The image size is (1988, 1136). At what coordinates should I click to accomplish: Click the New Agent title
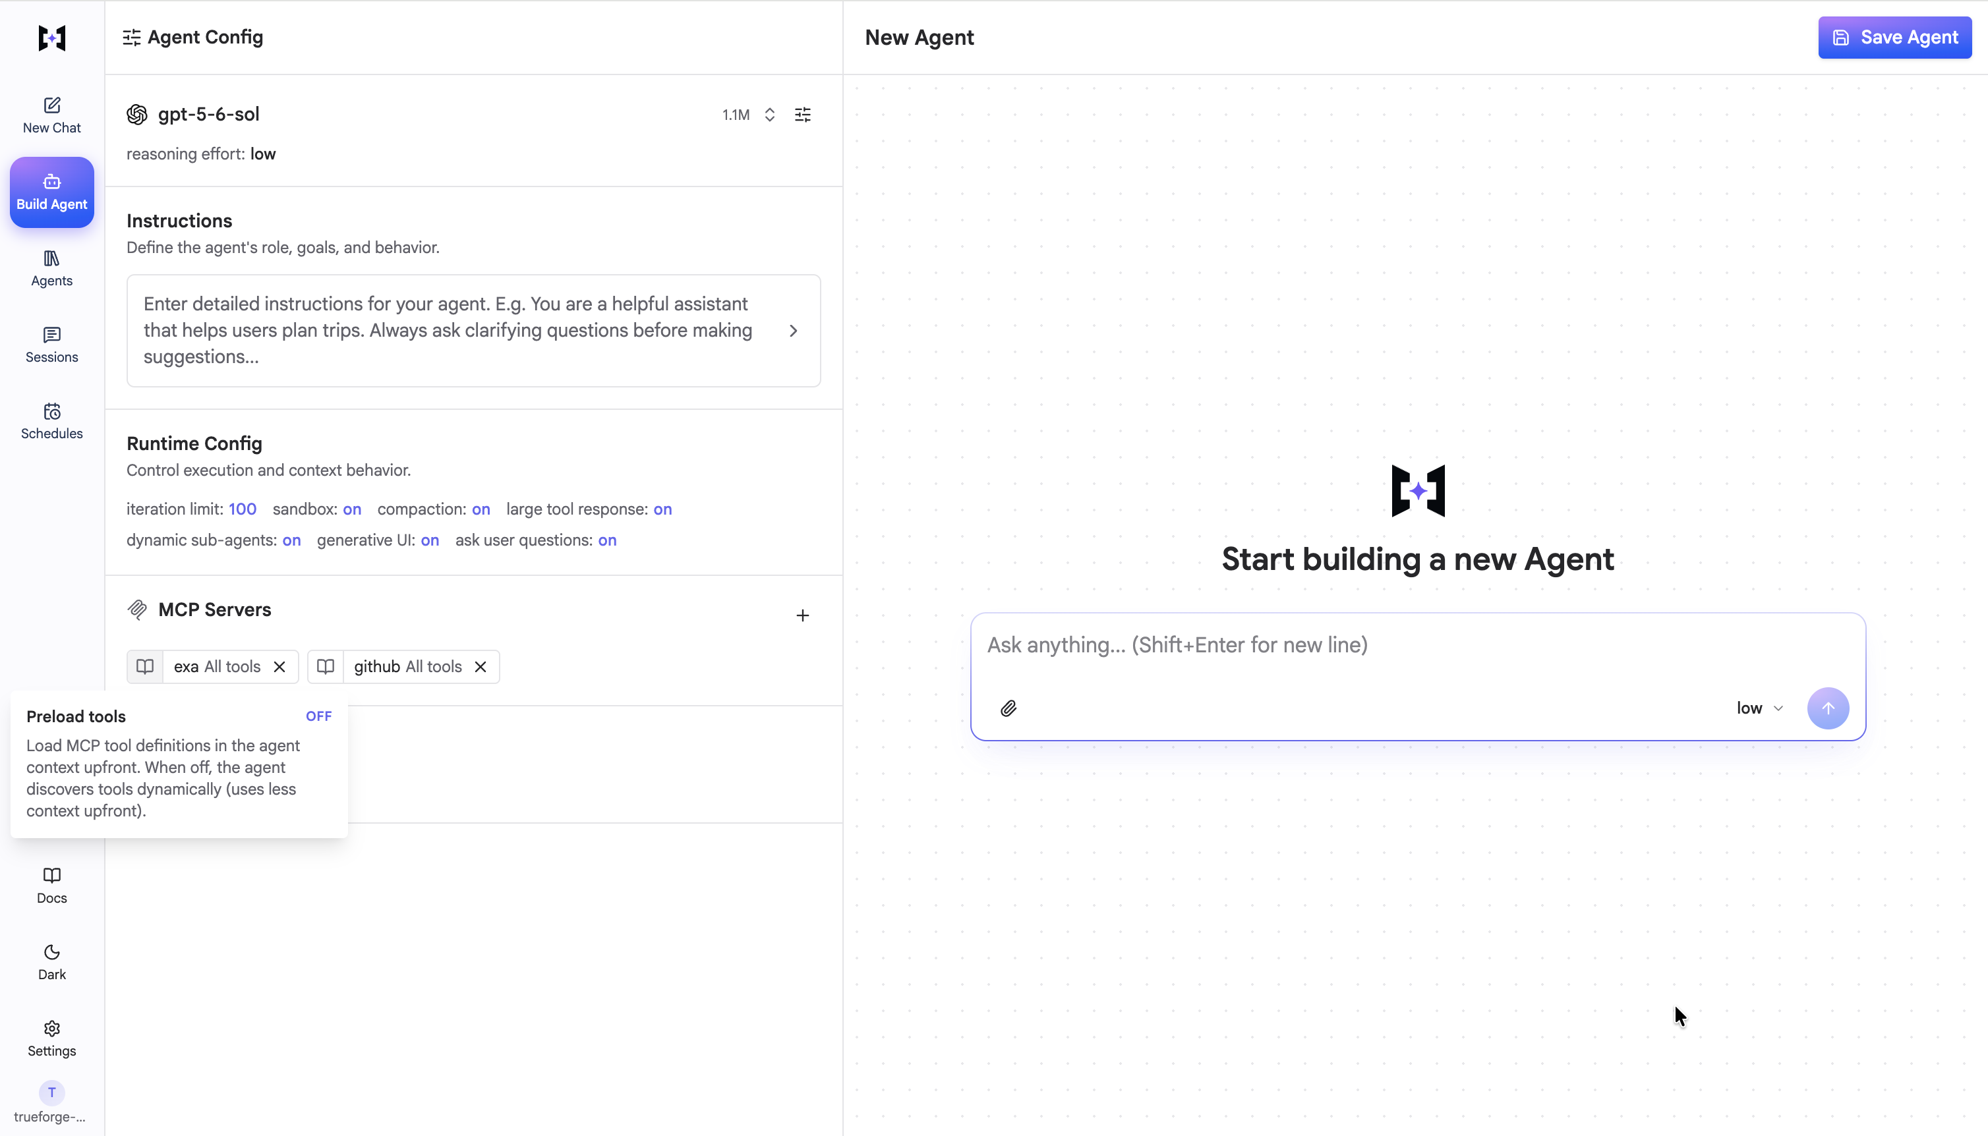919,38
